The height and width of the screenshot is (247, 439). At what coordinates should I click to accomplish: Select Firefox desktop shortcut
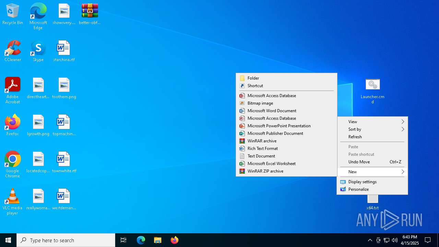click(13, 126)
